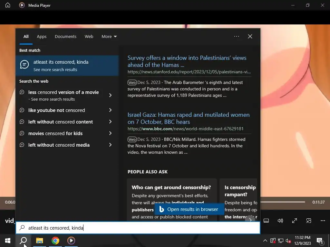Screen dimensions: 330x247
Task: Expand arrow for 'left without censored media'
Action: 110,145
